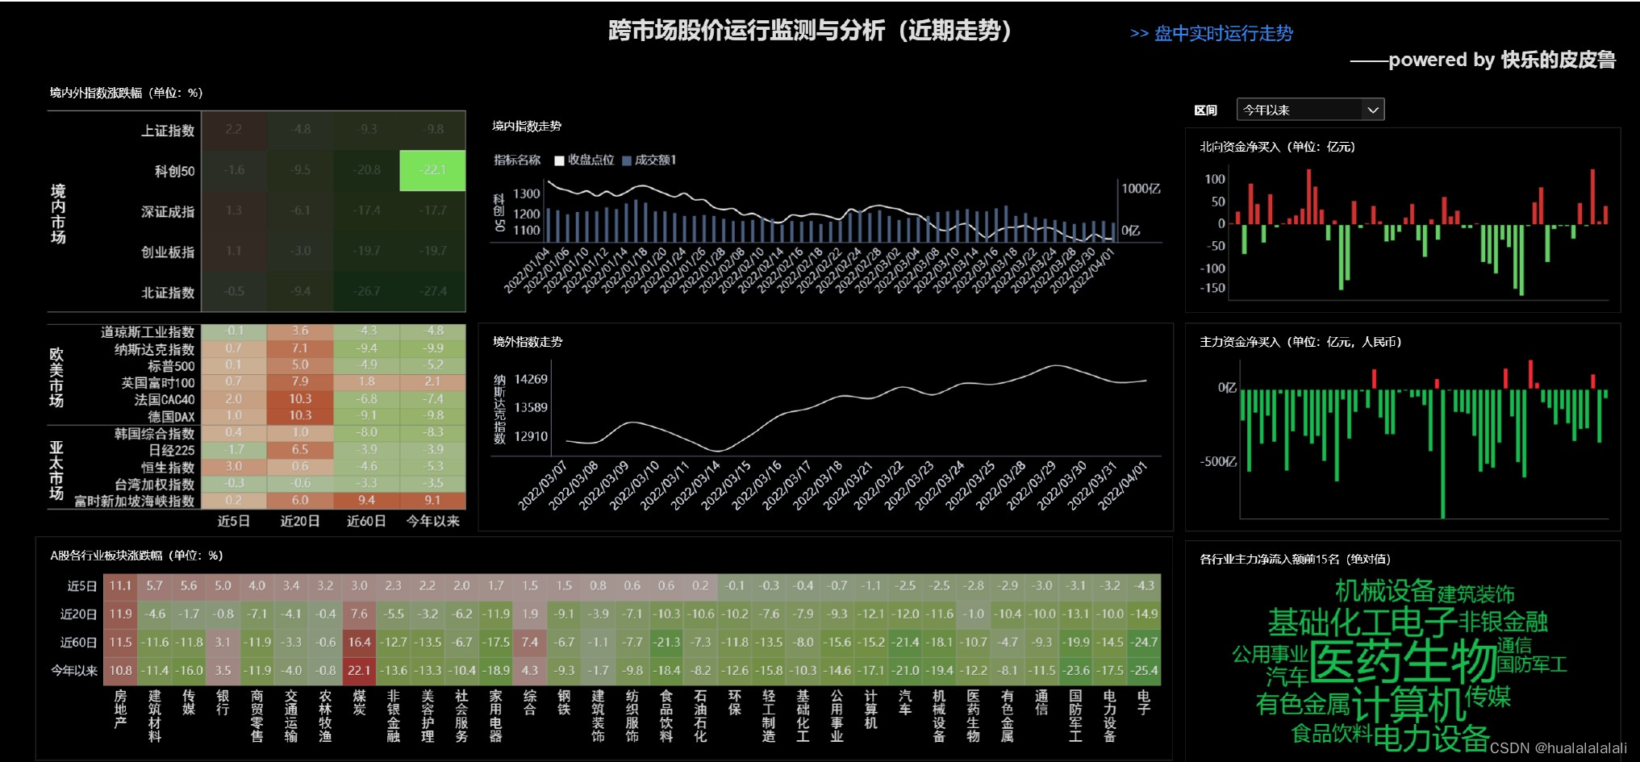Viewport: 1640px width, 762px height.
Task: Click the 钢铁 column label in sector heatmap
Action: point(564,702)
